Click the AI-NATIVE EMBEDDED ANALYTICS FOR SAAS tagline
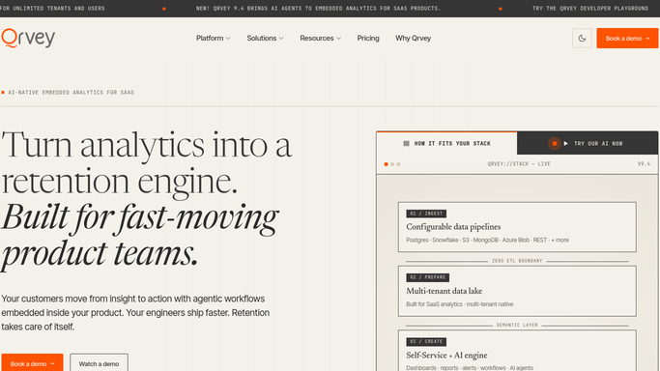Image resolution: width=660 pixels, height=371 pixels. 71,92
